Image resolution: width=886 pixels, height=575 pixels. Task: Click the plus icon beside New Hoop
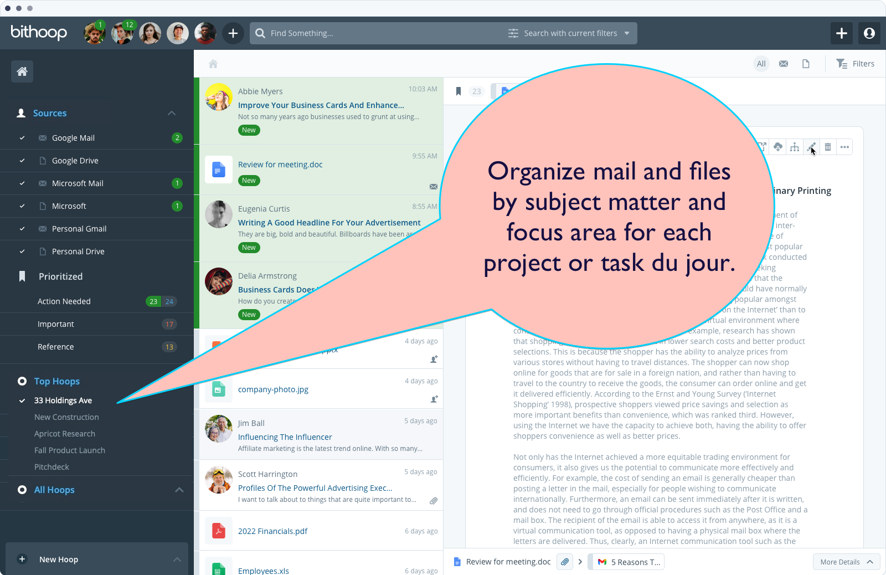(x=22, y=559)
